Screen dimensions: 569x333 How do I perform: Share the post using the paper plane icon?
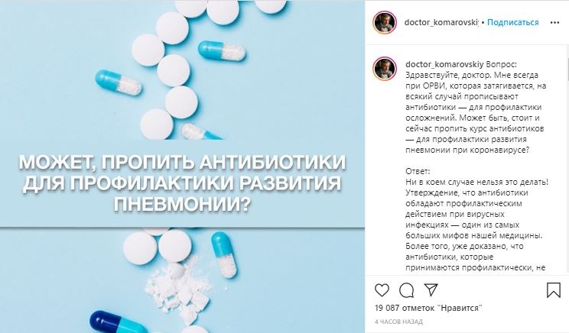click(431, 289)
